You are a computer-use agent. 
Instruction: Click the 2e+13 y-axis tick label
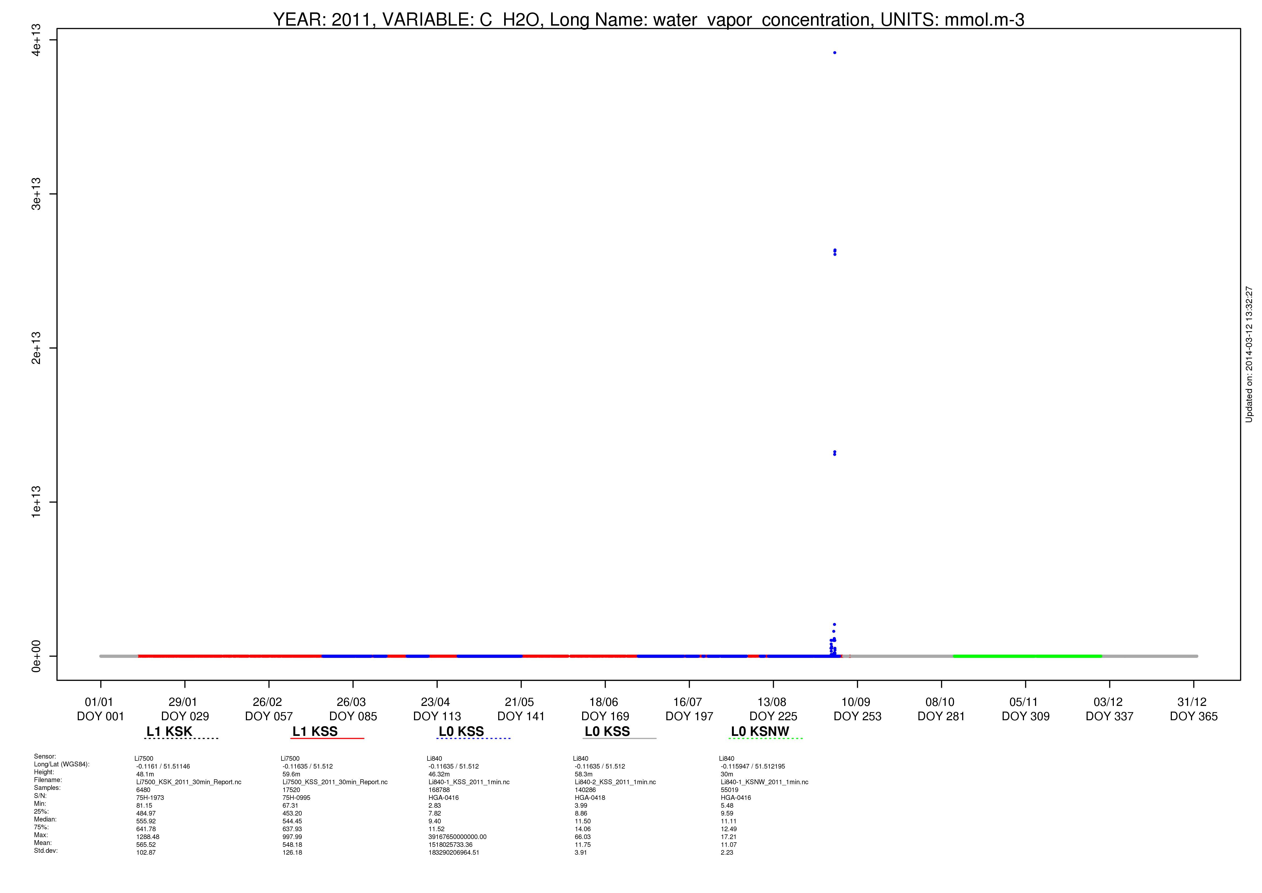[36, 347]
